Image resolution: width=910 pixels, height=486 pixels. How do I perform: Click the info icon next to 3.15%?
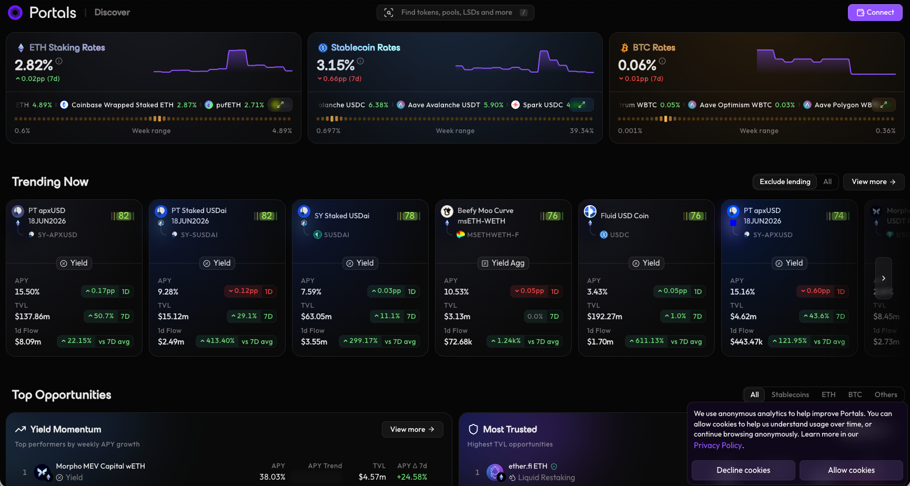360,61
